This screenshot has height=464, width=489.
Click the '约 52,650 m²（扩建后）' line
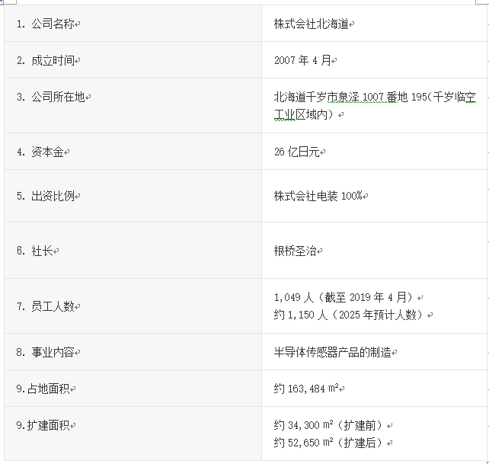[328, 442]
